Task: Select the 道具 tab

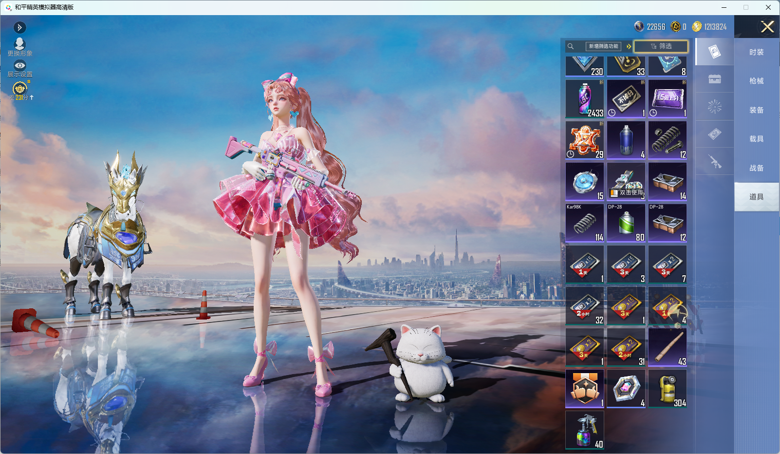Action: 756,197
